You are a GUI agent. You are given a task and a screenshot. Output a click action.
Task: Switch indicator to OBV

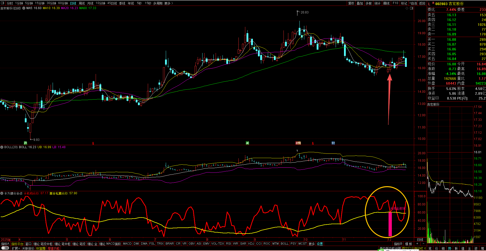pos(192,244)
